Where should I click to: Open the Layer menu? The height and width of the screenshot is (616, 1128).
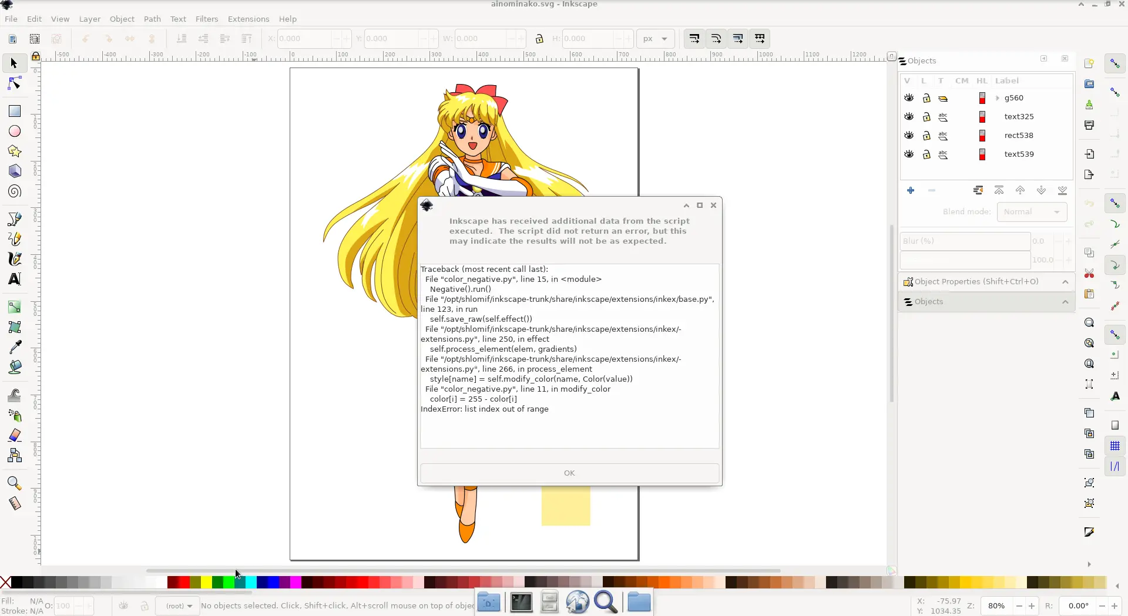90,19
